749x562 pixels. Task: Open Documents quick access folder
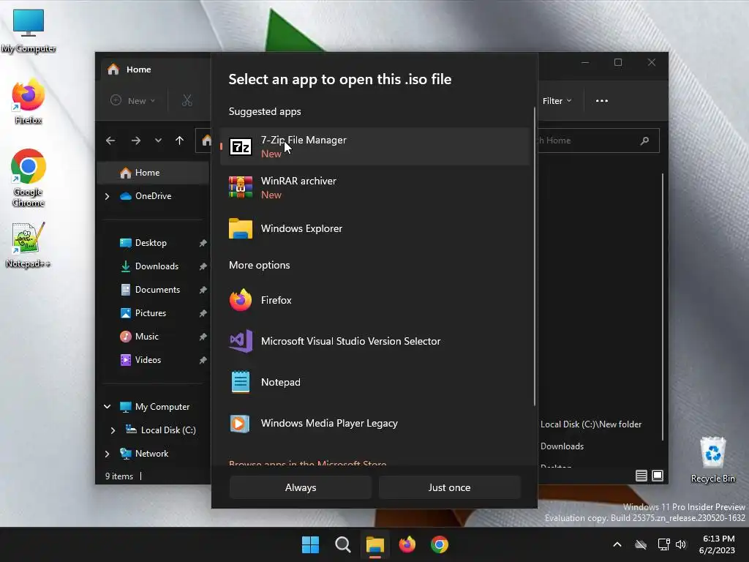(x=157, y=290)
